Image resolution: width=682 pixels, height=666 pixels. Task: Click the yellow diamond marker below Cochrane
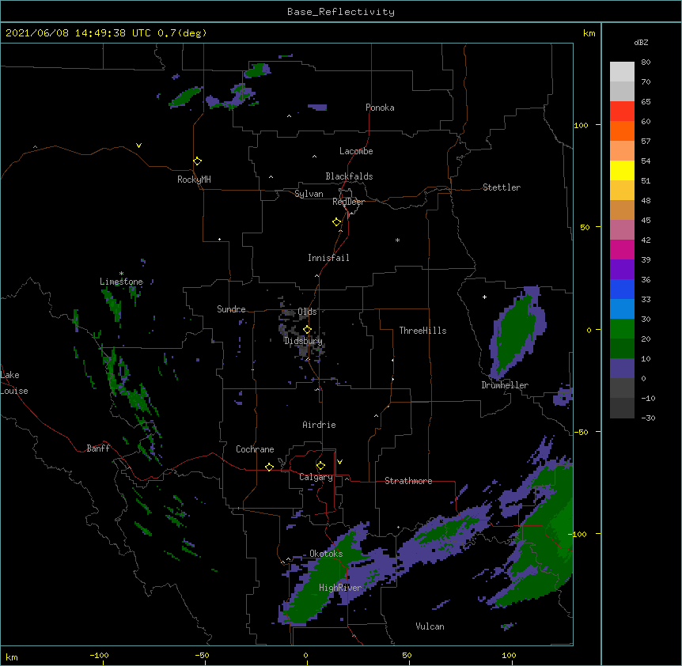click(x=269, y=467)
